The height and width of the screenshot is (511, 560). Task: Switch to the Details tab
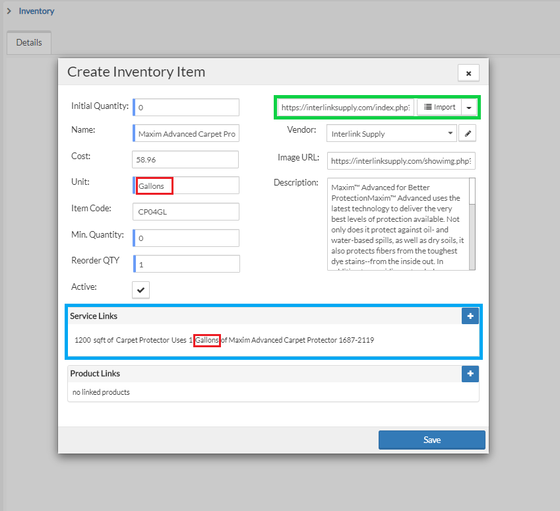coord(29,42)
